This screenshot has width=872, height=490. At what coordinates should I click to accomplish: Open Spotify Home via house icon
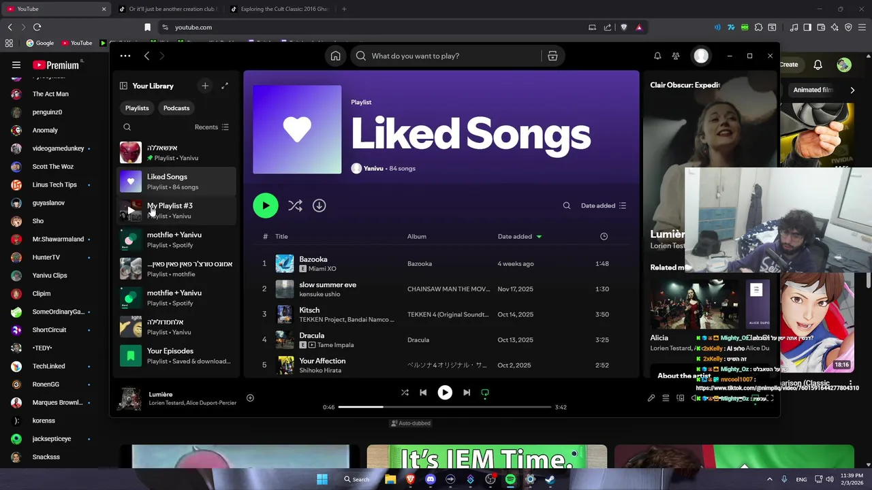335,56
